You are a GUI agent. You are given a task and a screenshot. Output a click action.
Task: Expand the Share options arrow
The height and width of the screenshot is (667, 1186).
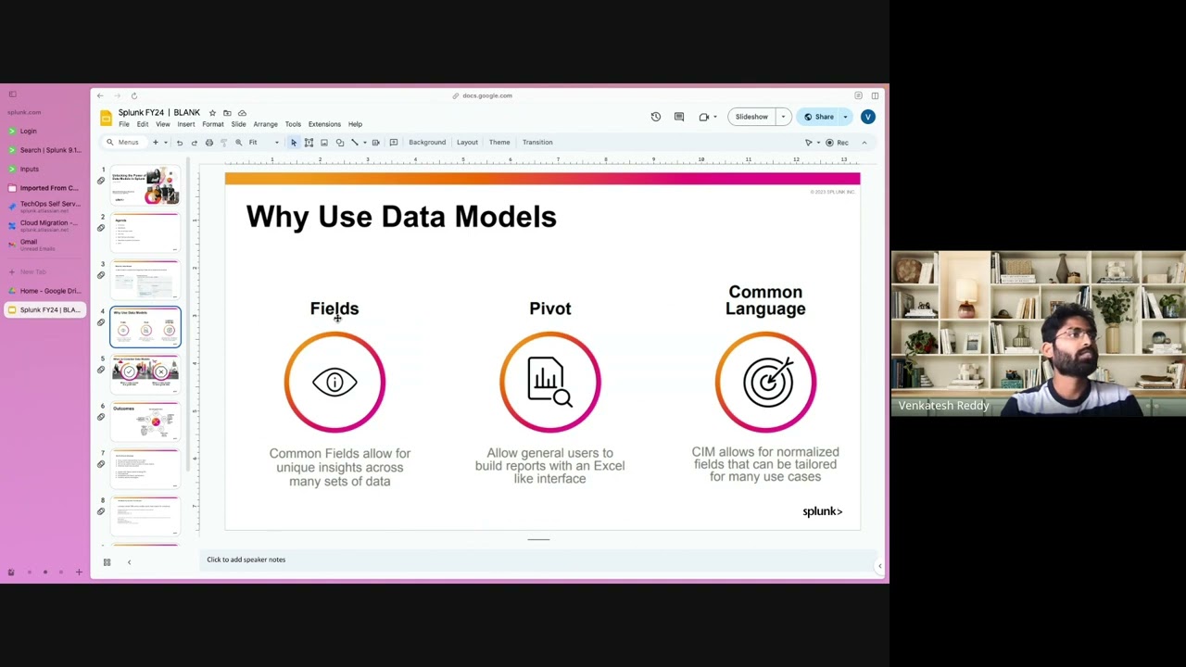click(845, 117)
